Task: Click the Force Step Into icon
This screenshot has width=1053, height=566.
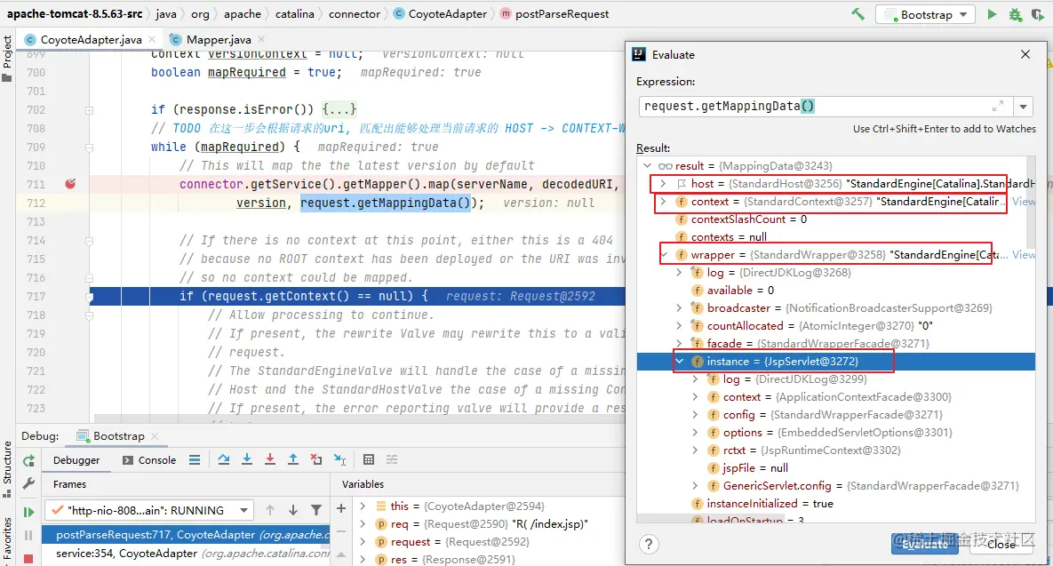Action: tap(270, 459)
